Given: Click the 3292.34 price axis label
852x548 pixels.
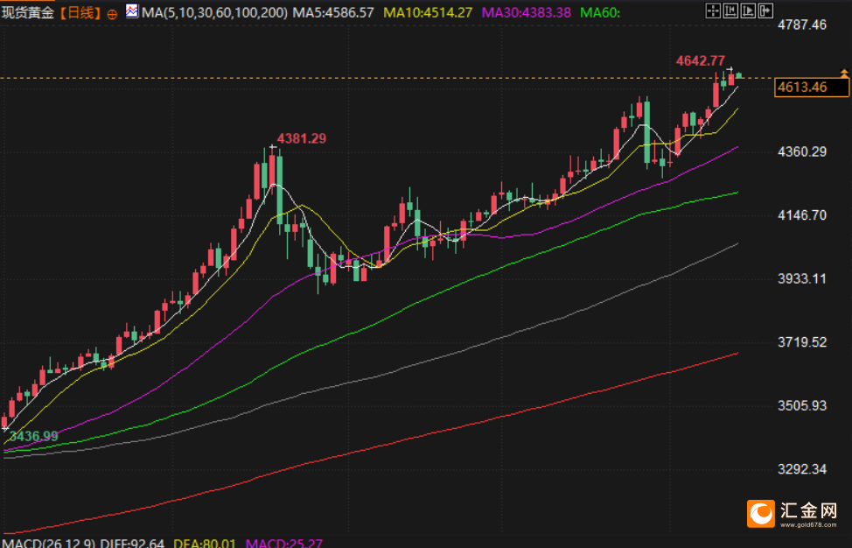Looking at the screenshot, I should pos(802,469).
